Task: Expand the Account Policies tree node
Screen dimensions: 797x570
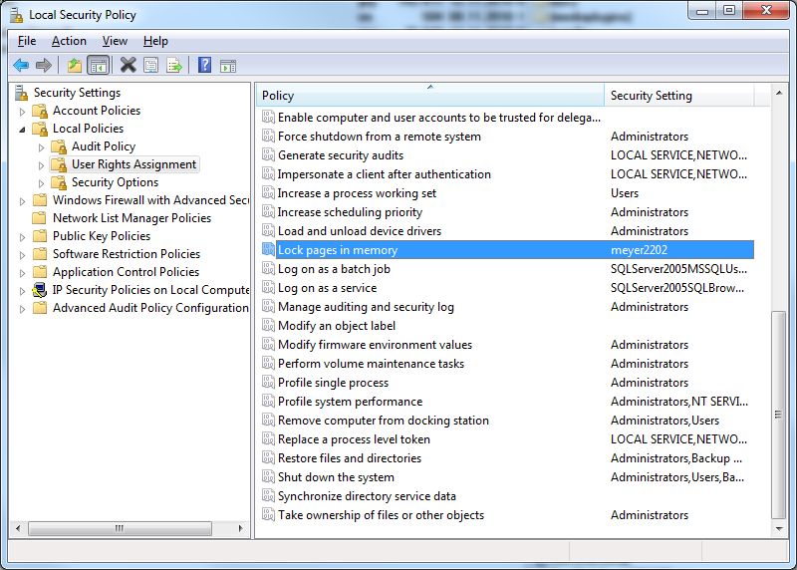Action: point(23,111)
